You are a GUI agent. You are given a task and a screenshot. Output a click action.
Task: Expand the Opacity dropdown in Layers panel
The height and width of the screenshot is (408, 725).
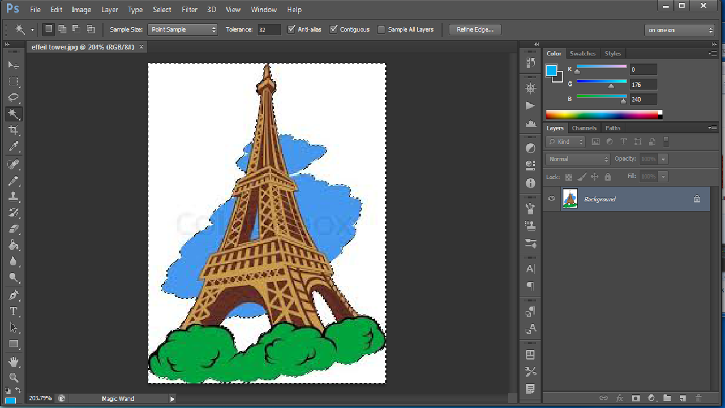663,159
